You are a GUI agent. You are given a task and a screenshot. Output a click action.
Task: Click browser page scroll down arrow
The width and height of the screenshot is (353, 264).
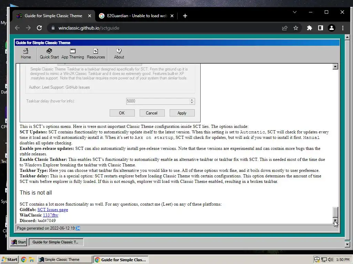(347, 244)
